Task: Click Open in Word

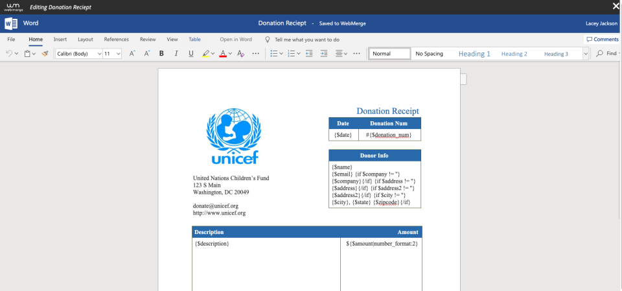Action: pyautogui.click(x=236, y=40)
